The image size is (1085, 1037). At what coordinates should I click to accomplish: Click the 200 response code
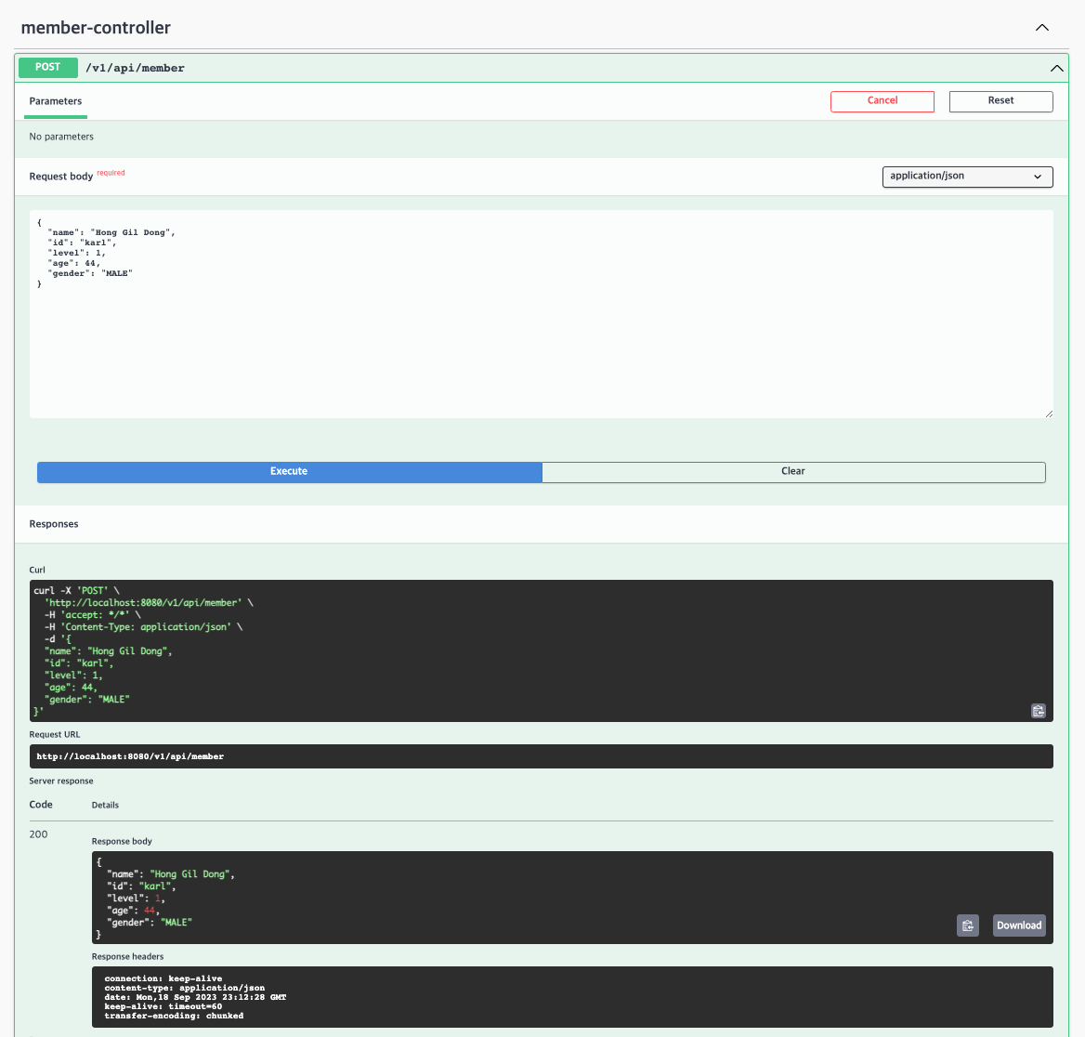point(38,834)
